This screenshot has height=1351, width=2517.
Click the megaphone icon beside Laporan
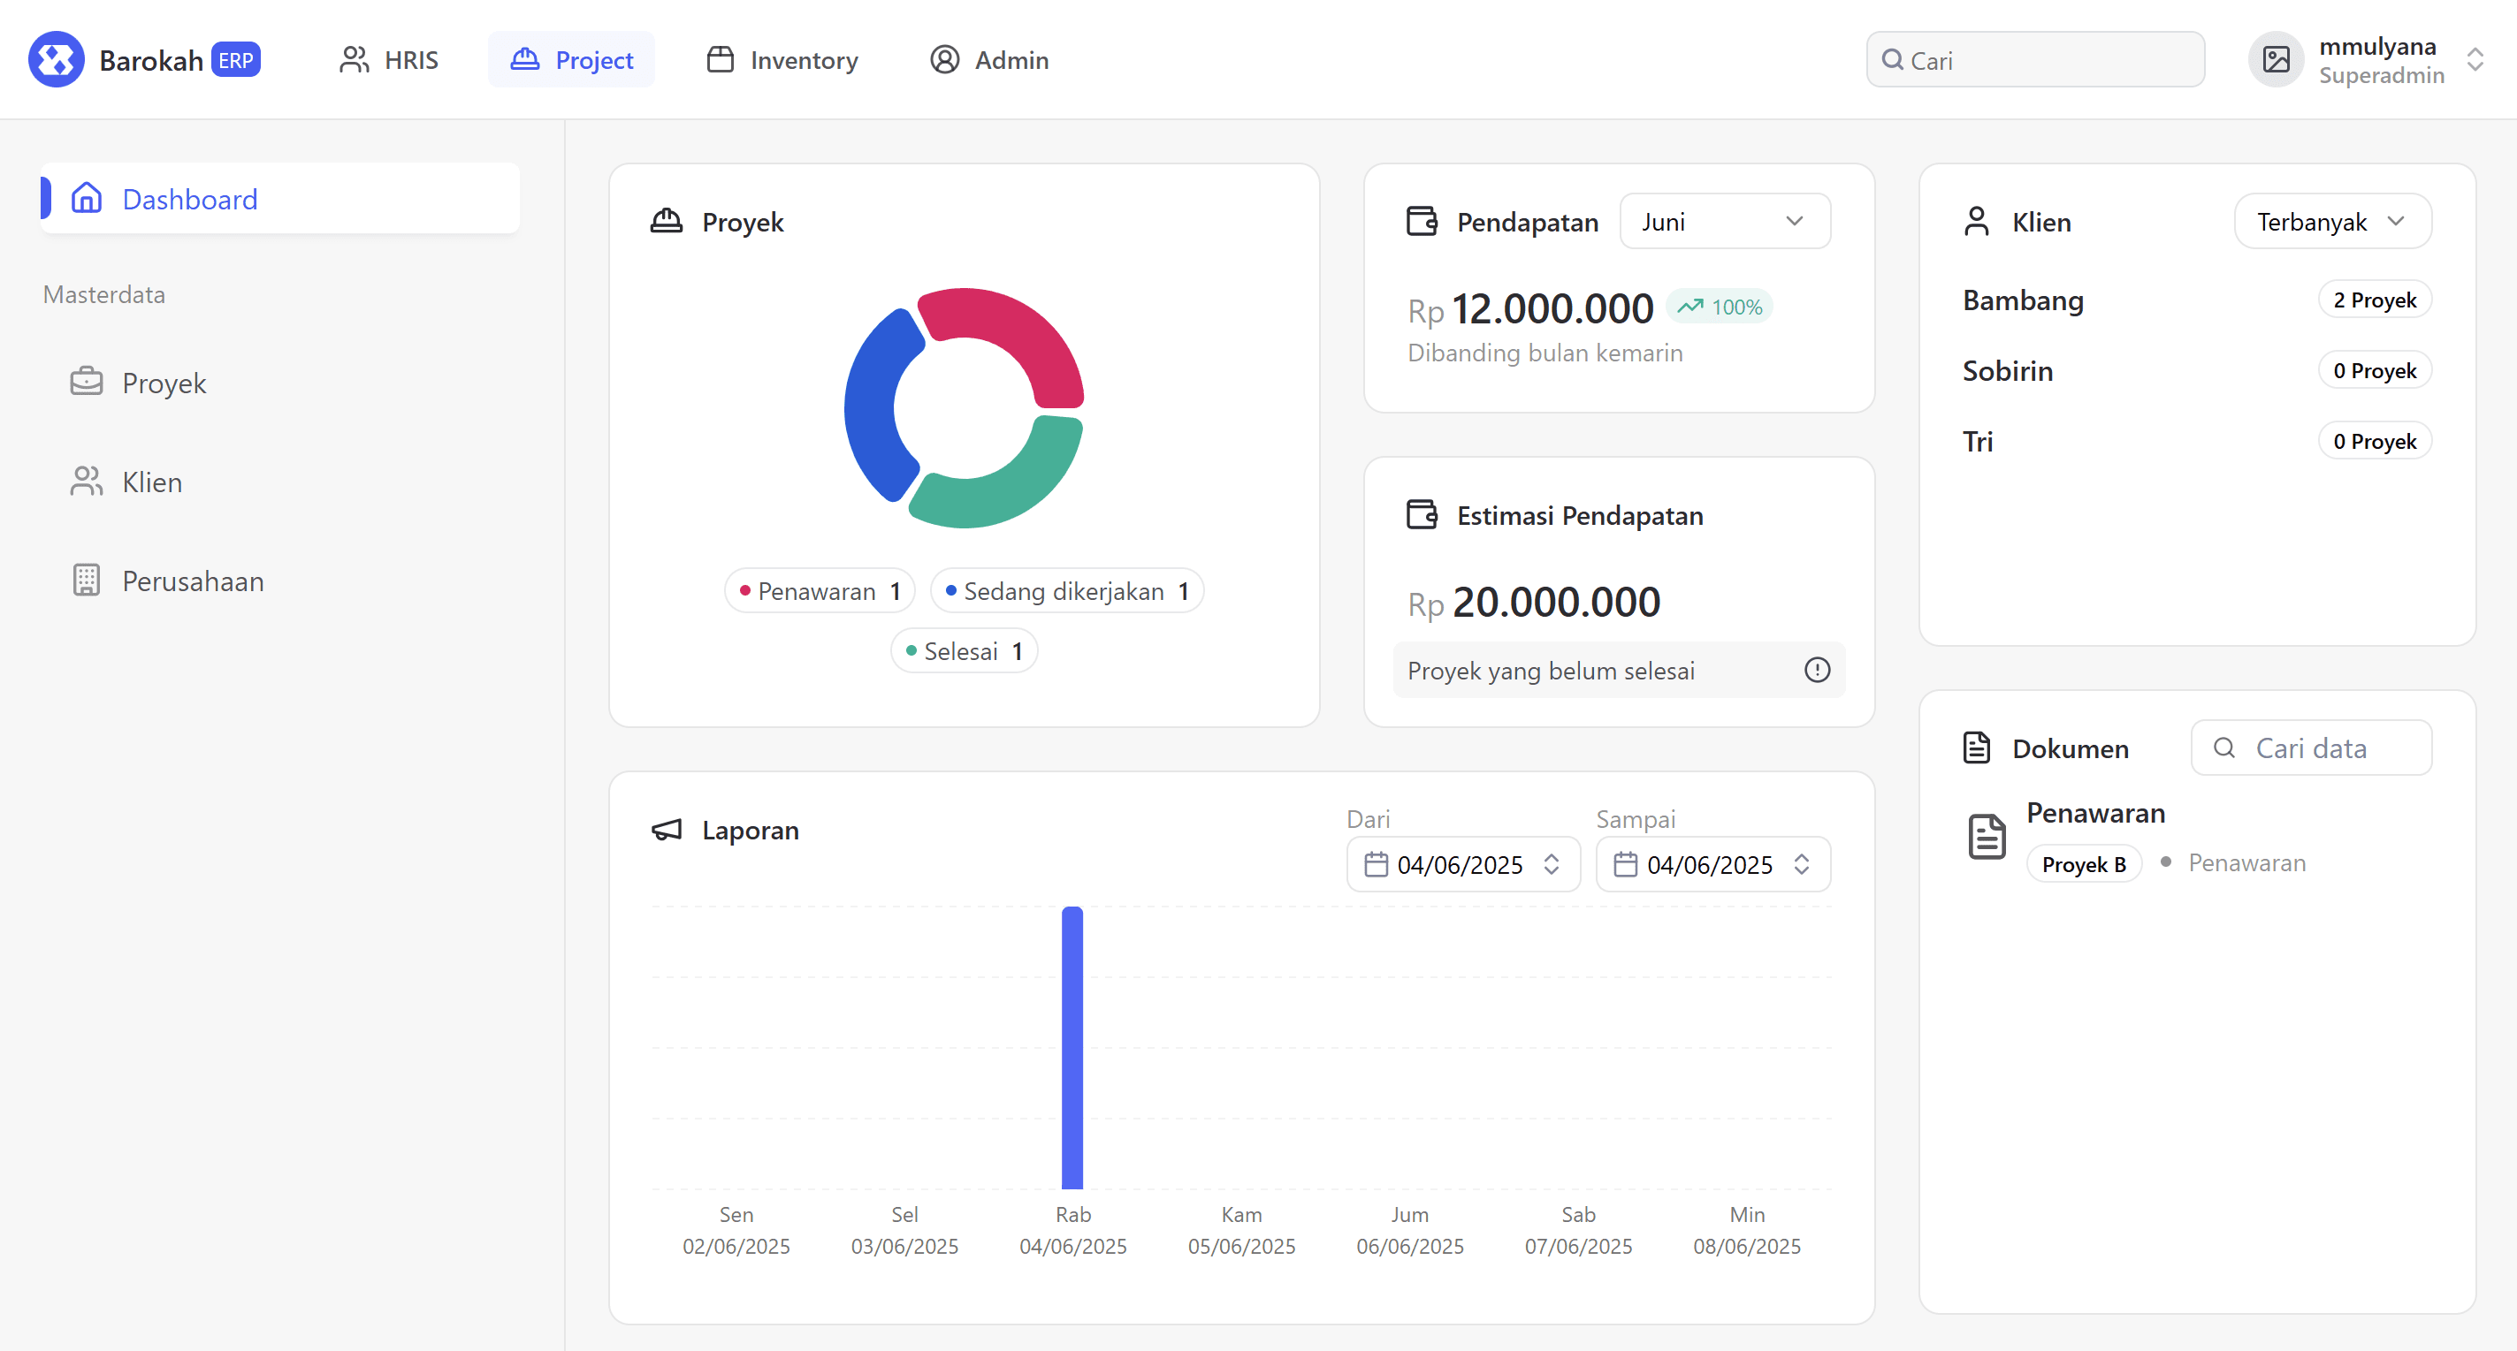pos(667,831)
